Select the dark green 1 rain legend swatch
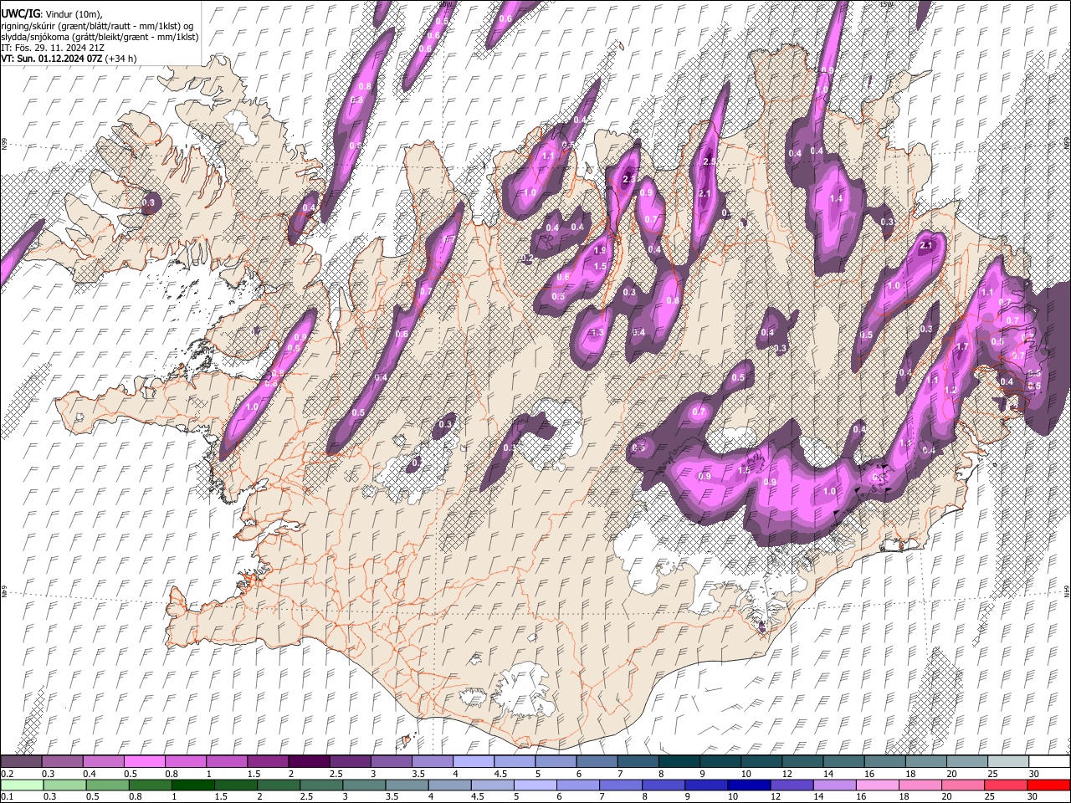The width and height of the screenshot is (1071, 803). pyautogui.click(x=192, y=785)
